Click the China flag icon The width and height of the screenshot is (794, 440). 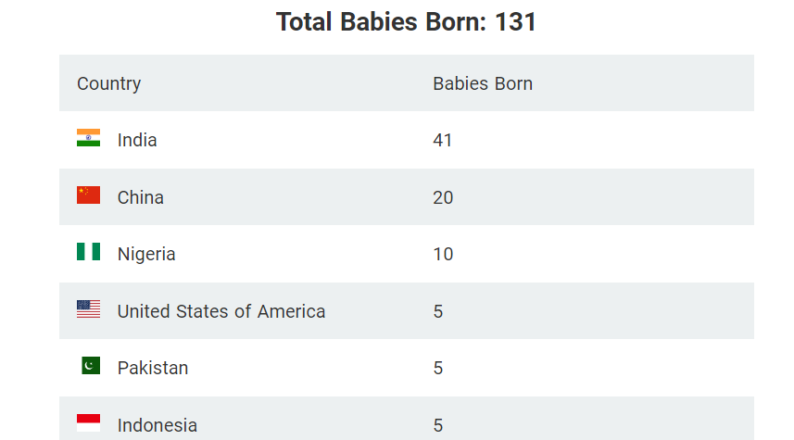88,195
